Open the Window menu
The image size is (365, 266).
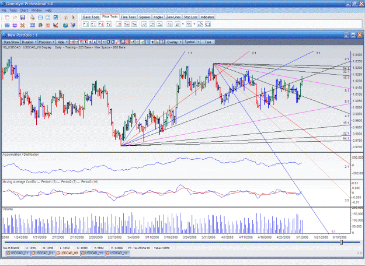37,10
